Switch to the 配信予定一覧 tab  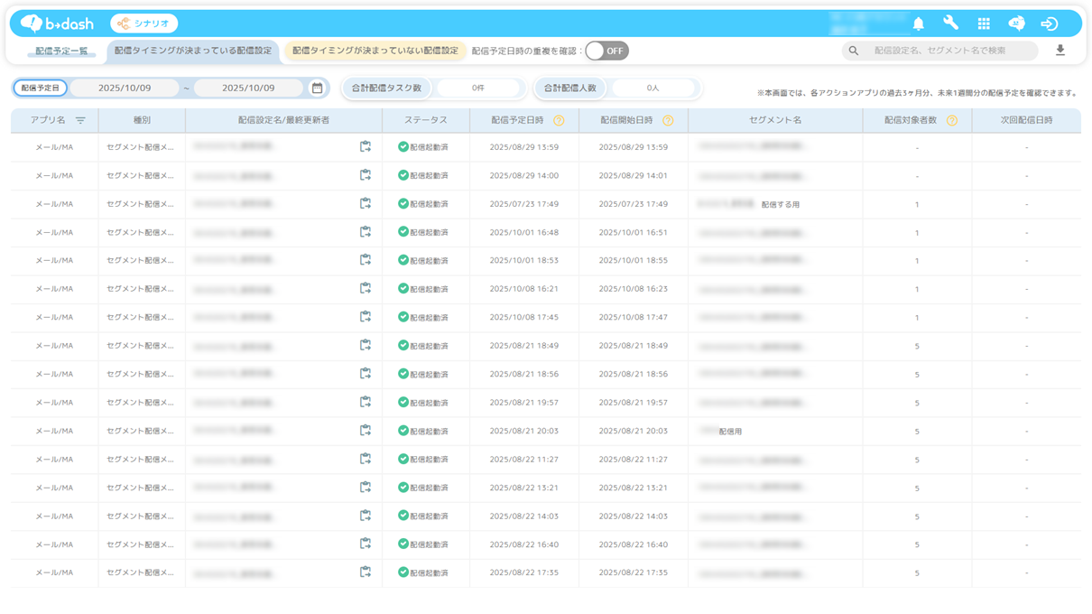coord(61,51)
